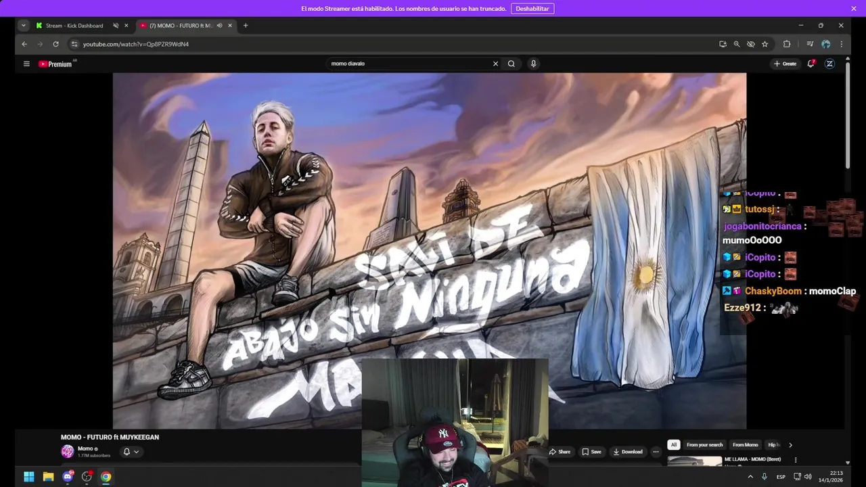Start voice search with the microphone
Image resolution: width=866 pixels, height=487 pixels.
point(533,64)
